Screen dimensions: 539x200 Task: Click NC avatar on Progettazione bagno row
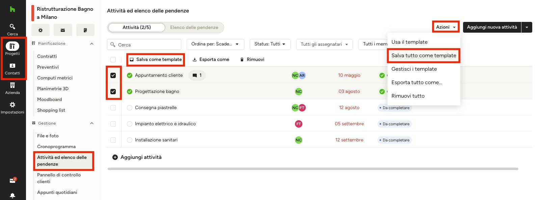click(299, 92)
